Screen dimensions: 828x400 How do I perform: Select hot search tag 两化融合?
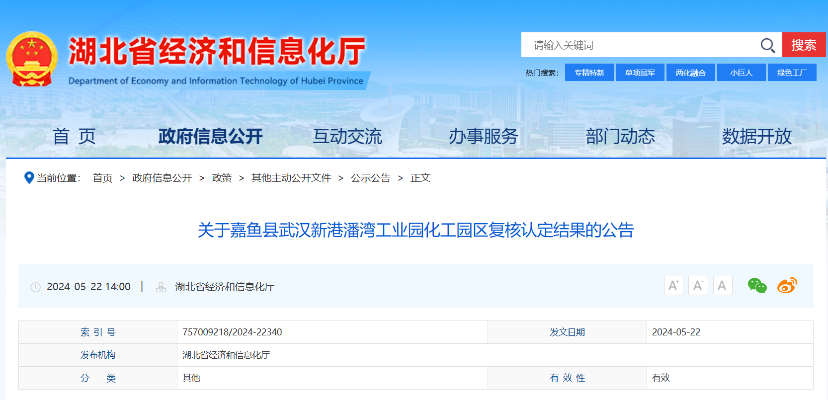tap(691, 73)
